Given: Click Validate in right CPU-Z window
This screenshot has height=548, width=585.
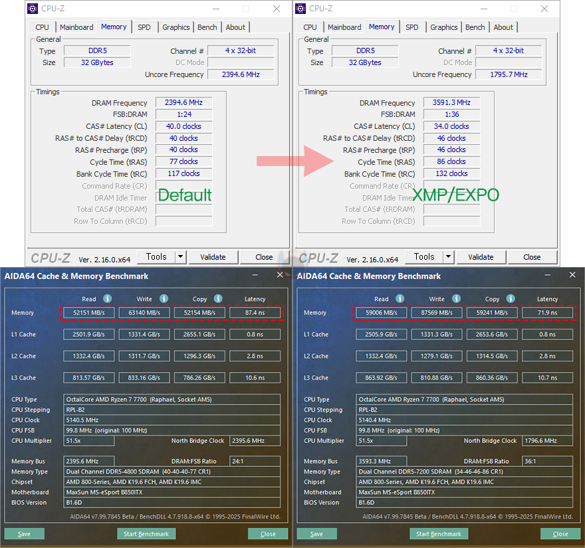Looking at the screenshot, I should tap(481, 257).
